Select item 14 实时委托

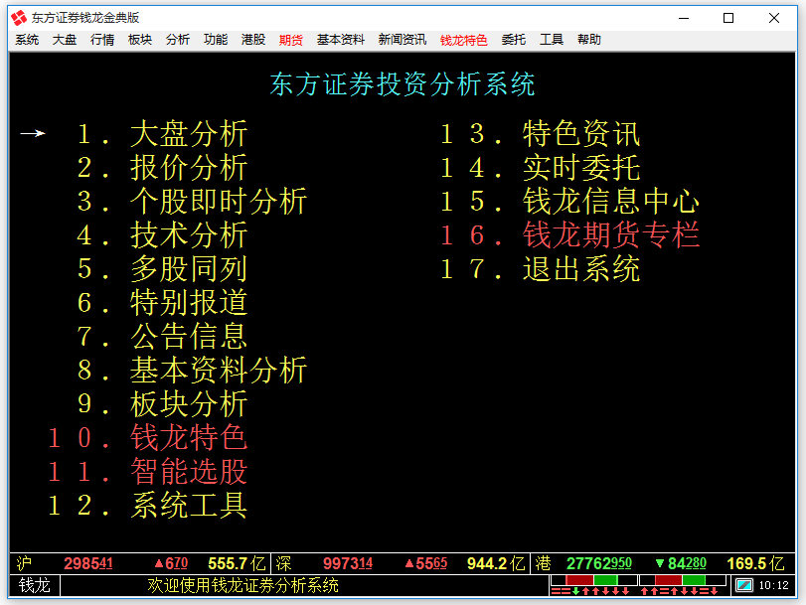[x=541, y=168]
